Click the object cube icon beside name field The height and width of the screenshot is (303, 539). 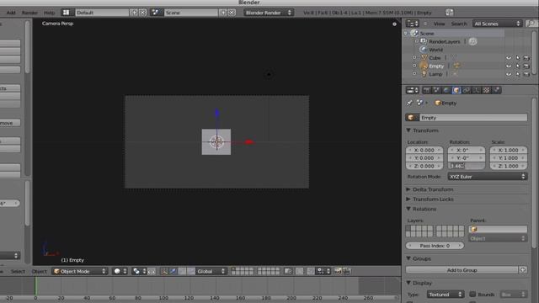tap(412, 118)
